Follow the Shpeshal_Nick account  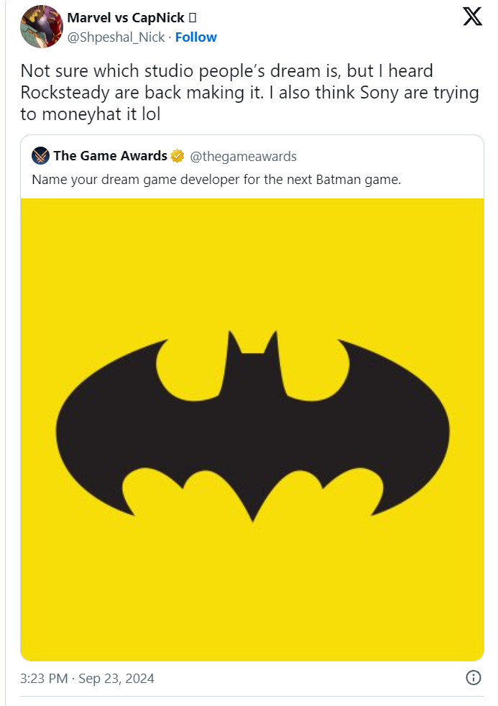(195, 37)
